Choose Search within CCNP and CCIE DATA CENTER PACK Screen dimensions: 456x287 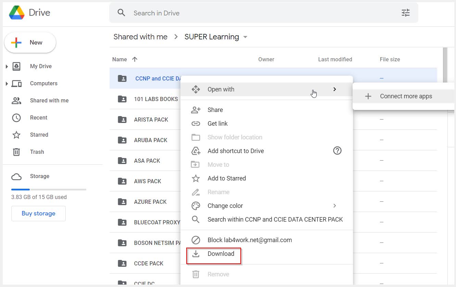point(267,220)
